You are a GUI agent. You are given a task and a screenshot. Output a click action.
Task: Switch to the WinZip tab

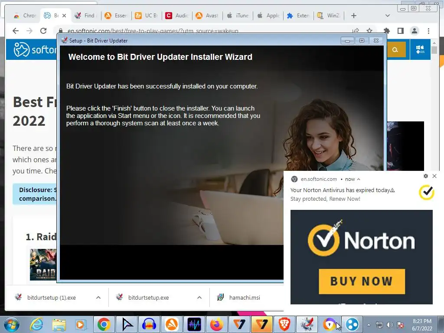point(329,16)
